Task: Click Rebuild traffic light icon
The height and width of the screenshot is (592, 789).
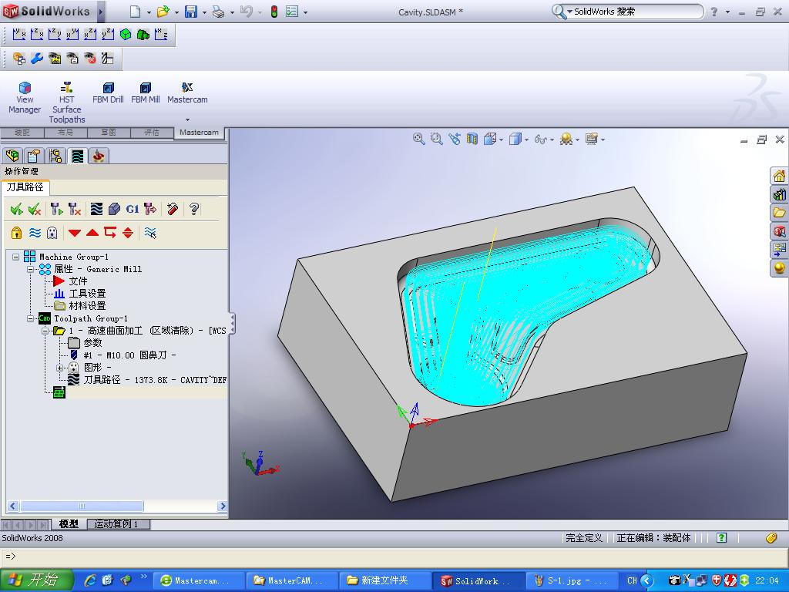Action: [x=274, y=12]
